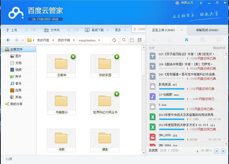Click the 下载 download toolbar button
Screen dimensions: 229x164
tap(30, 30)
